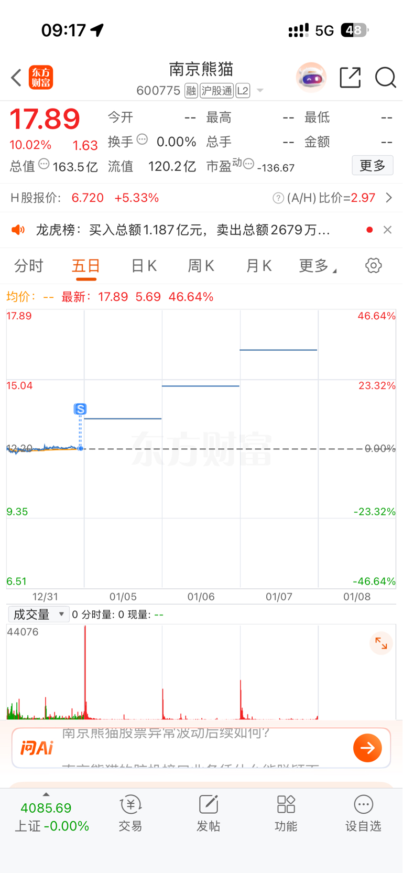Open the AI robot assistant icon
This screenshot has width=403, height=873.
(311, 78)
